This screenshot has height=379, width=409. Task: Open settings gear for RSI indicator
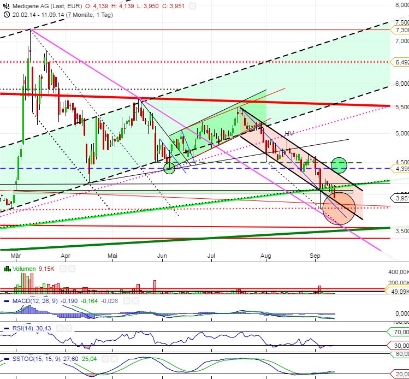[60, 328]
